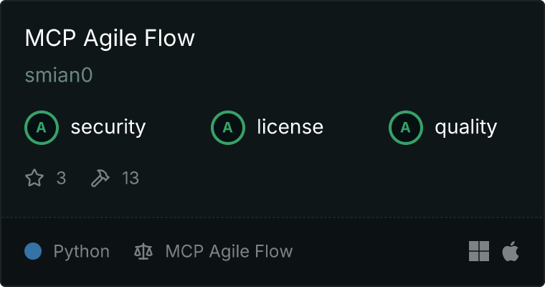Open the MCP Agile Flow card title

point(110,38)
